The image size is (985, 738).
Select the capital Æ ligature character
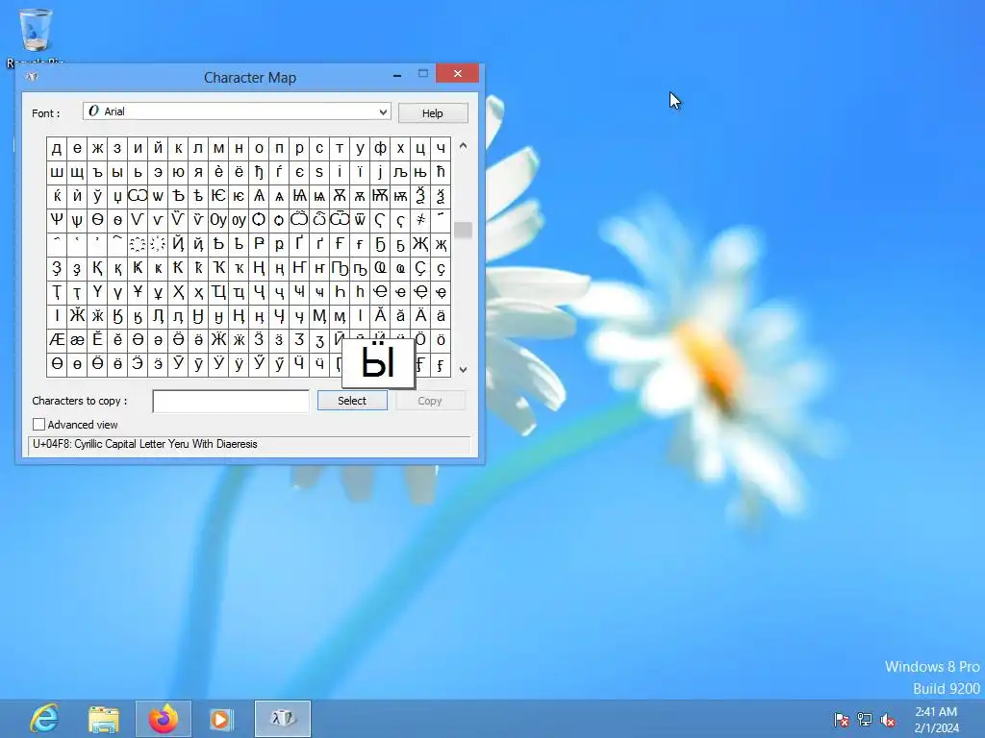57,340
